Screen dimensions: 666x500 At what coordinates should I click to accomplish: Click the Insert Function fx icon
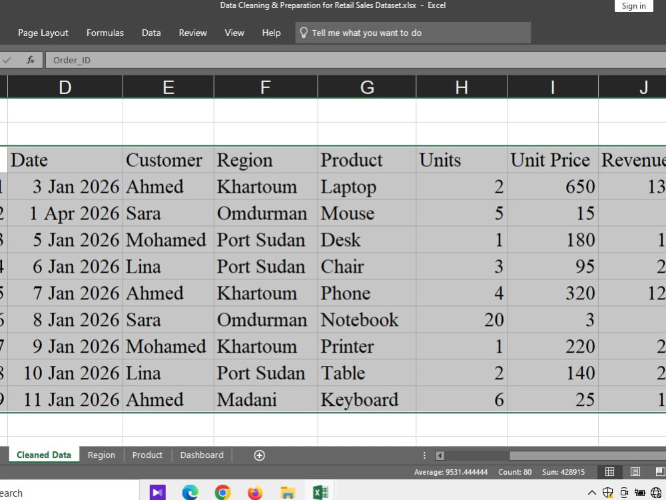[31, 60]
